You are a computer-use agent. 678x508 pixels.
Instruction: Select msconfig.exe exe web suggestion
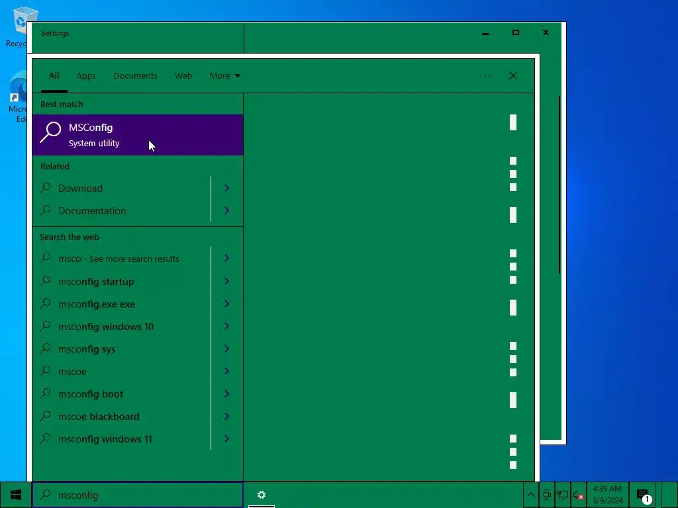point(122,304)
